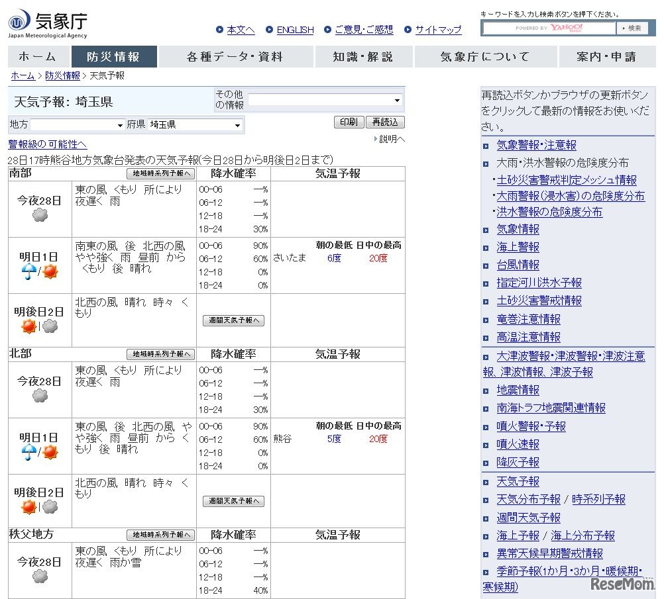Click the cloudy icon for 秩父地方 tonight
Image resolution: width=664 pixels, height=599 pixels.
tap(38, 578)
